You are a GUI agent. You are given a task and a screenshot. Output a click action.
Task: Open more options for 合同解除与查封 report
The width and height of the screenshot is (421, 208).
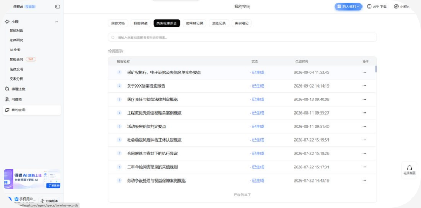point(364,153)
